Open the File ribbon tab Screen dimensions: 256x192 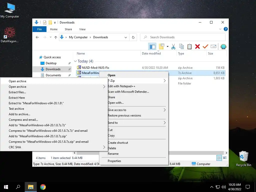point(39,29)
